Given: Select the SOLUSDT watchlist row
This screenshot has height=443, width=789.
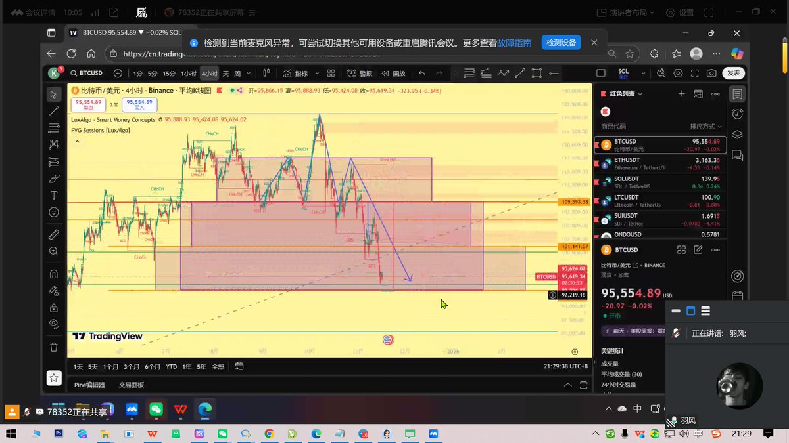Looking at the screenshot, I should [659, 182].
